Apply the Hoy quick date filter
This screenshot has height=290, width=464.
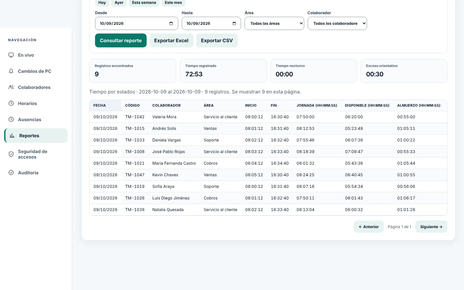102,3
